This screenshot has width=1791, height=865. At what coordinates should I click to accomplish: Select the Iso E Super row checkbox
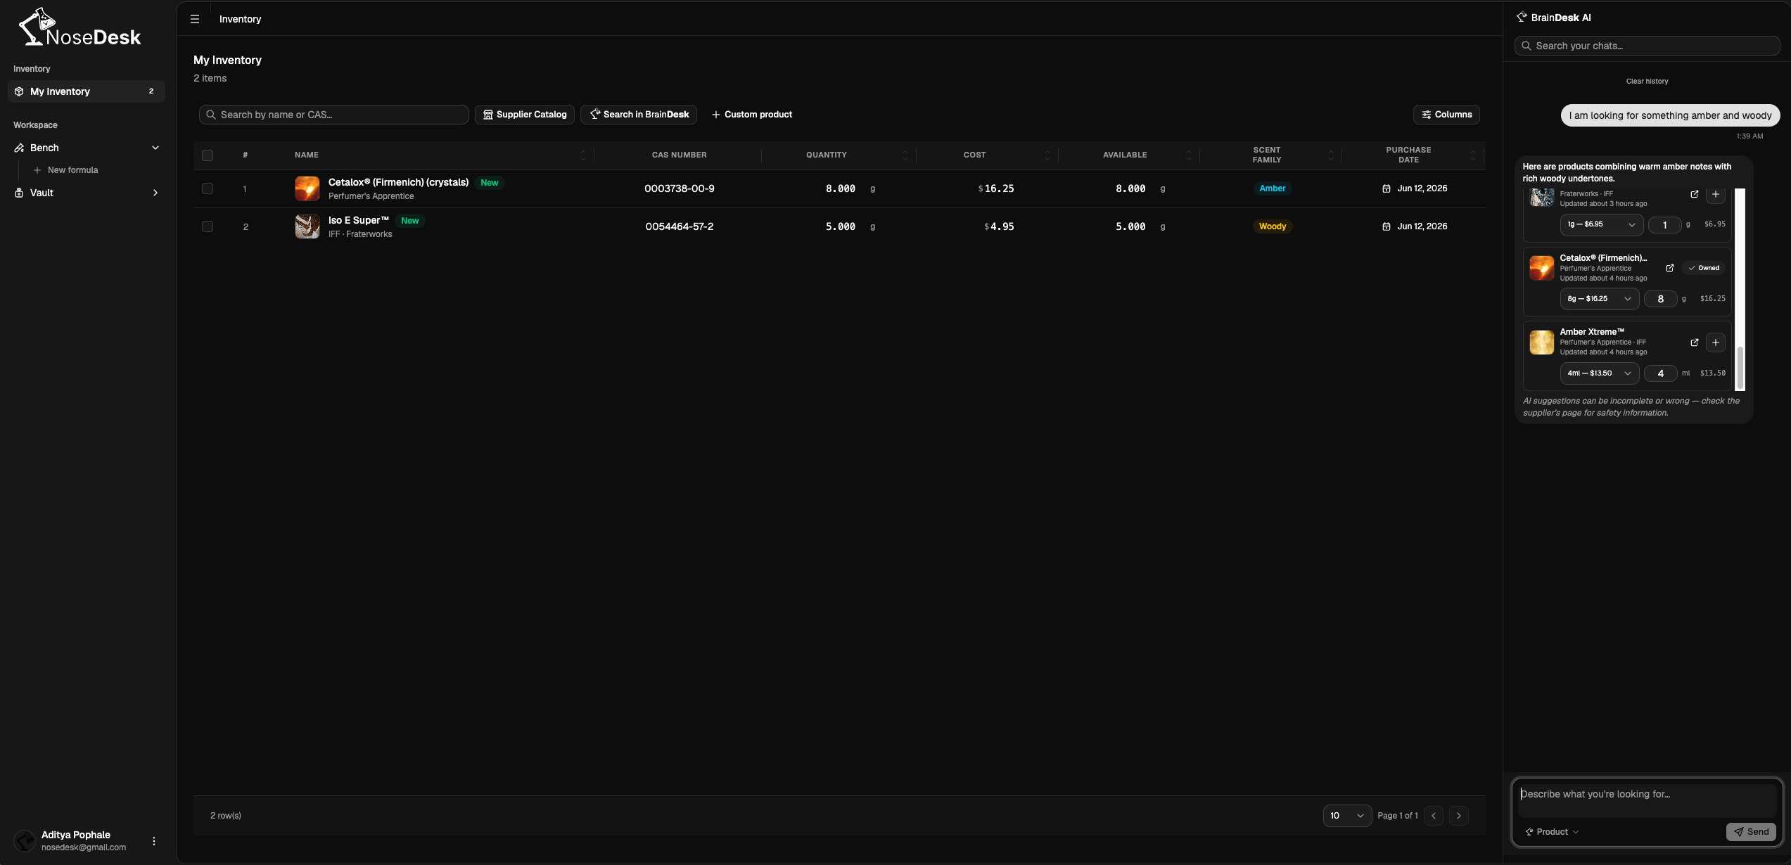(208, 226)
